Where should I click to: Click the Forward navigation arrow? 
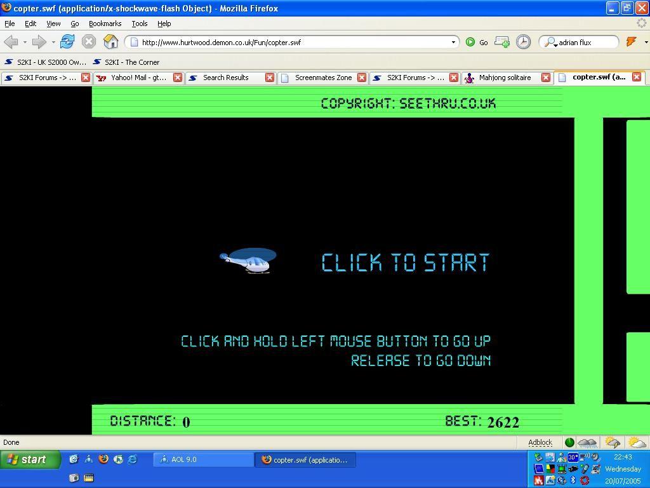point(39,42)
